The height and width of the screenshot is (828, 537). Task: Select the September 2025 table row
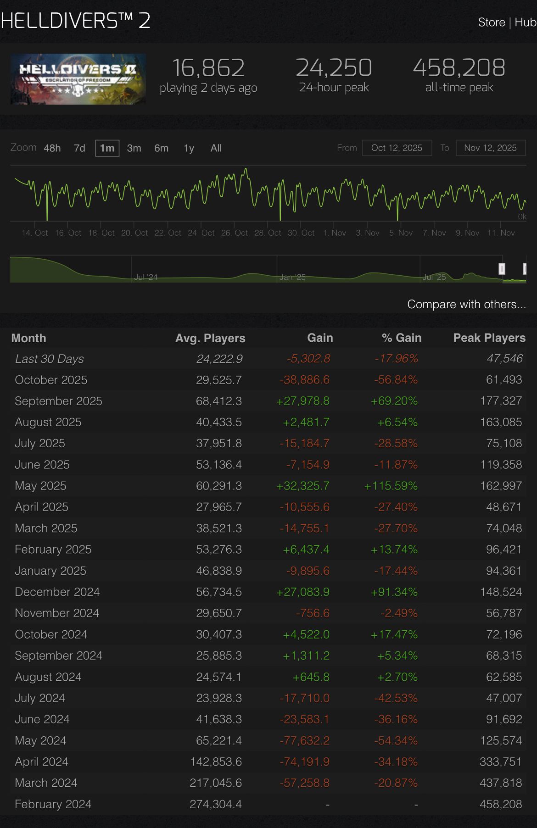[268, 401]
